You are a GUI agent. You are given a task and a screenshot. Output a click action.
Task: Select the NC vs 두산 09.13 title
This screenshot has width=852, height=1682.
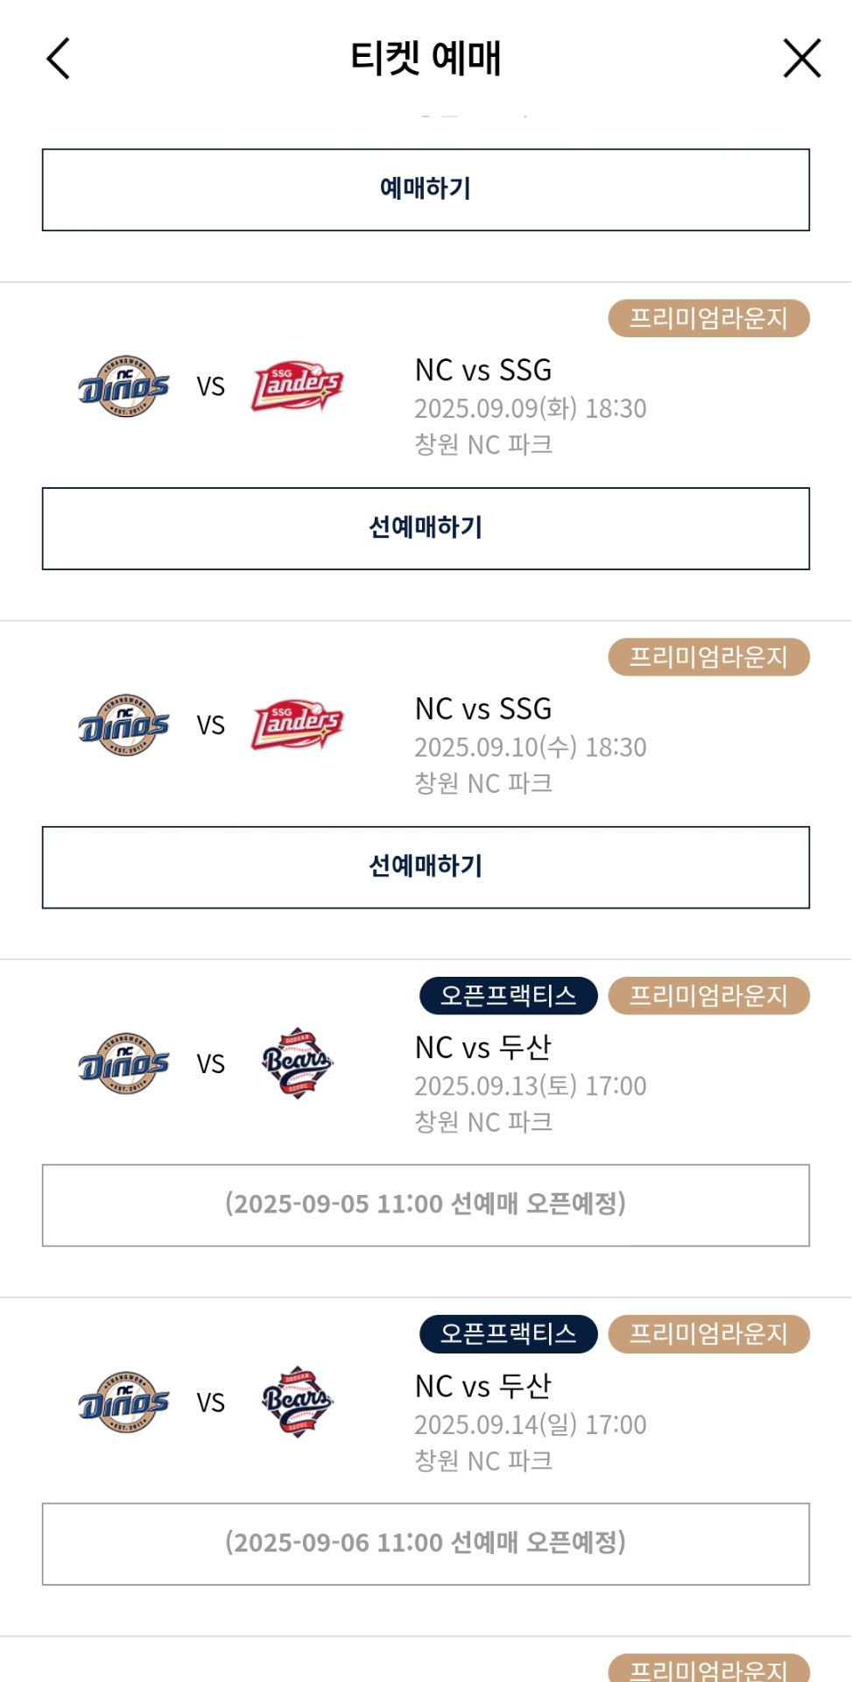[483, 1047]
